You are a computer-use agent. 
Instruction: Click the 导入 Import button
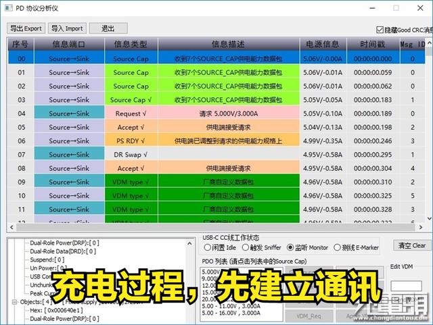[67, 28]
